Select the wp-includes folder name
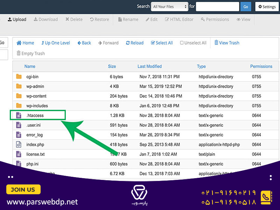Image resolution: width=280 pixels, height=210 pixels. 37,106
